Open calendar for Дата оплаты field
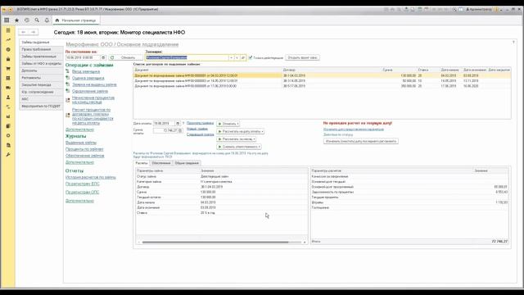524x295 pixels. pyautogui.click(x=178, y=124)
